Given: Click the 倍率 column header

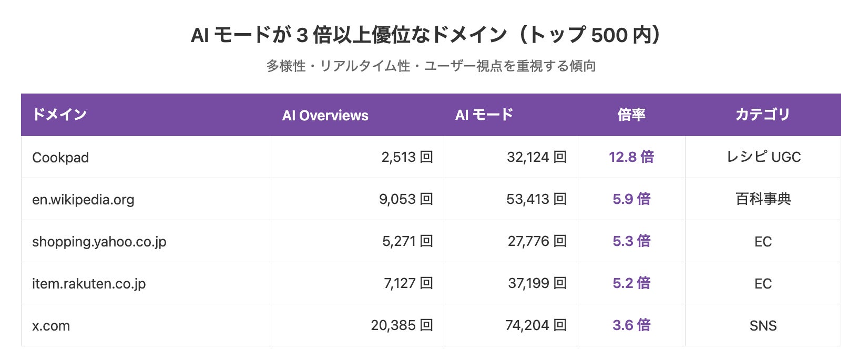Looking at the screenshot, I should pyautogui.click(x=631, y=115).
